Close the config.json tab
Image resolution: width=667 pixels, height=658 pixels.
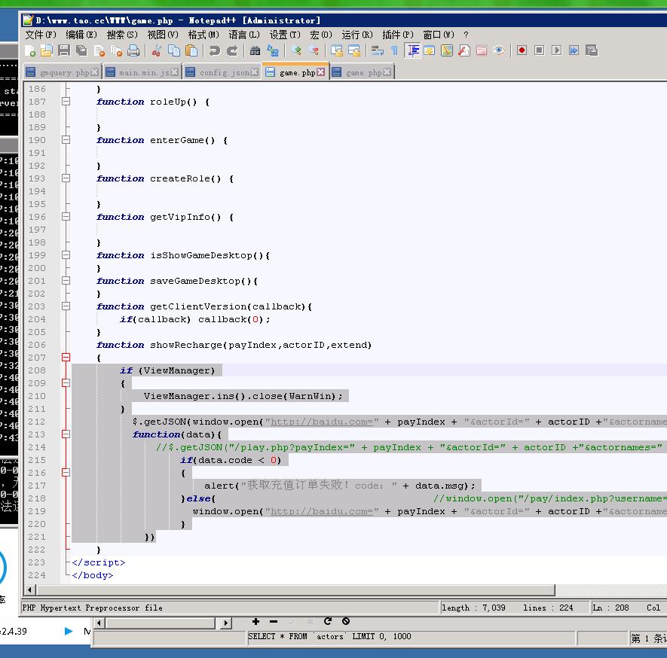(255, 72)
